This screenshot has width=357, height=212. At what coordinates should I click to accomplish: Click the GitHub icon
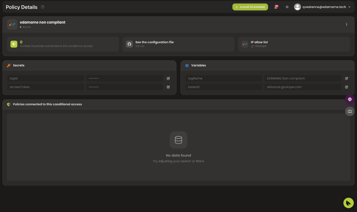pos(129,44)
